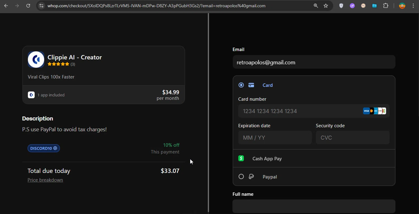Reload the whop.com checkout page
The height and width of the screenshot is (214, 419).
28,6
